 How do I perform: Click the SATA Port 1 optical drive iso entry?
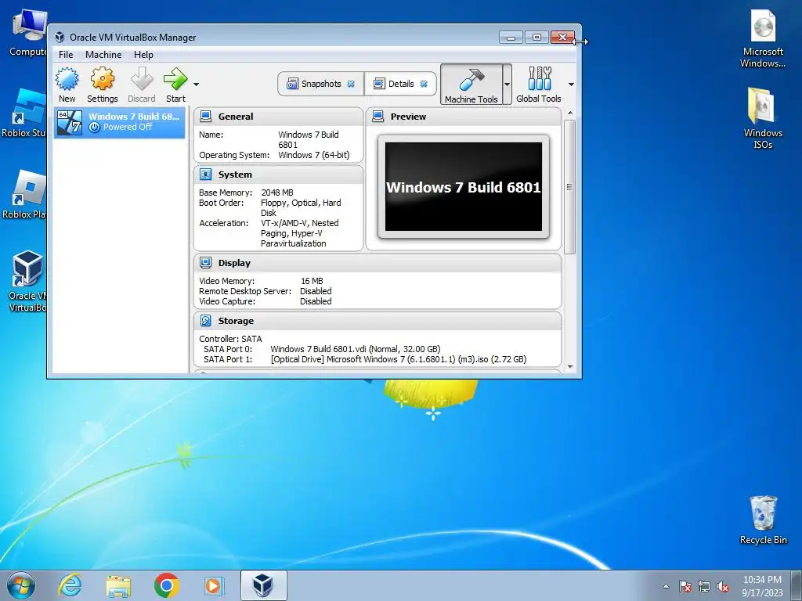(399, 359)
